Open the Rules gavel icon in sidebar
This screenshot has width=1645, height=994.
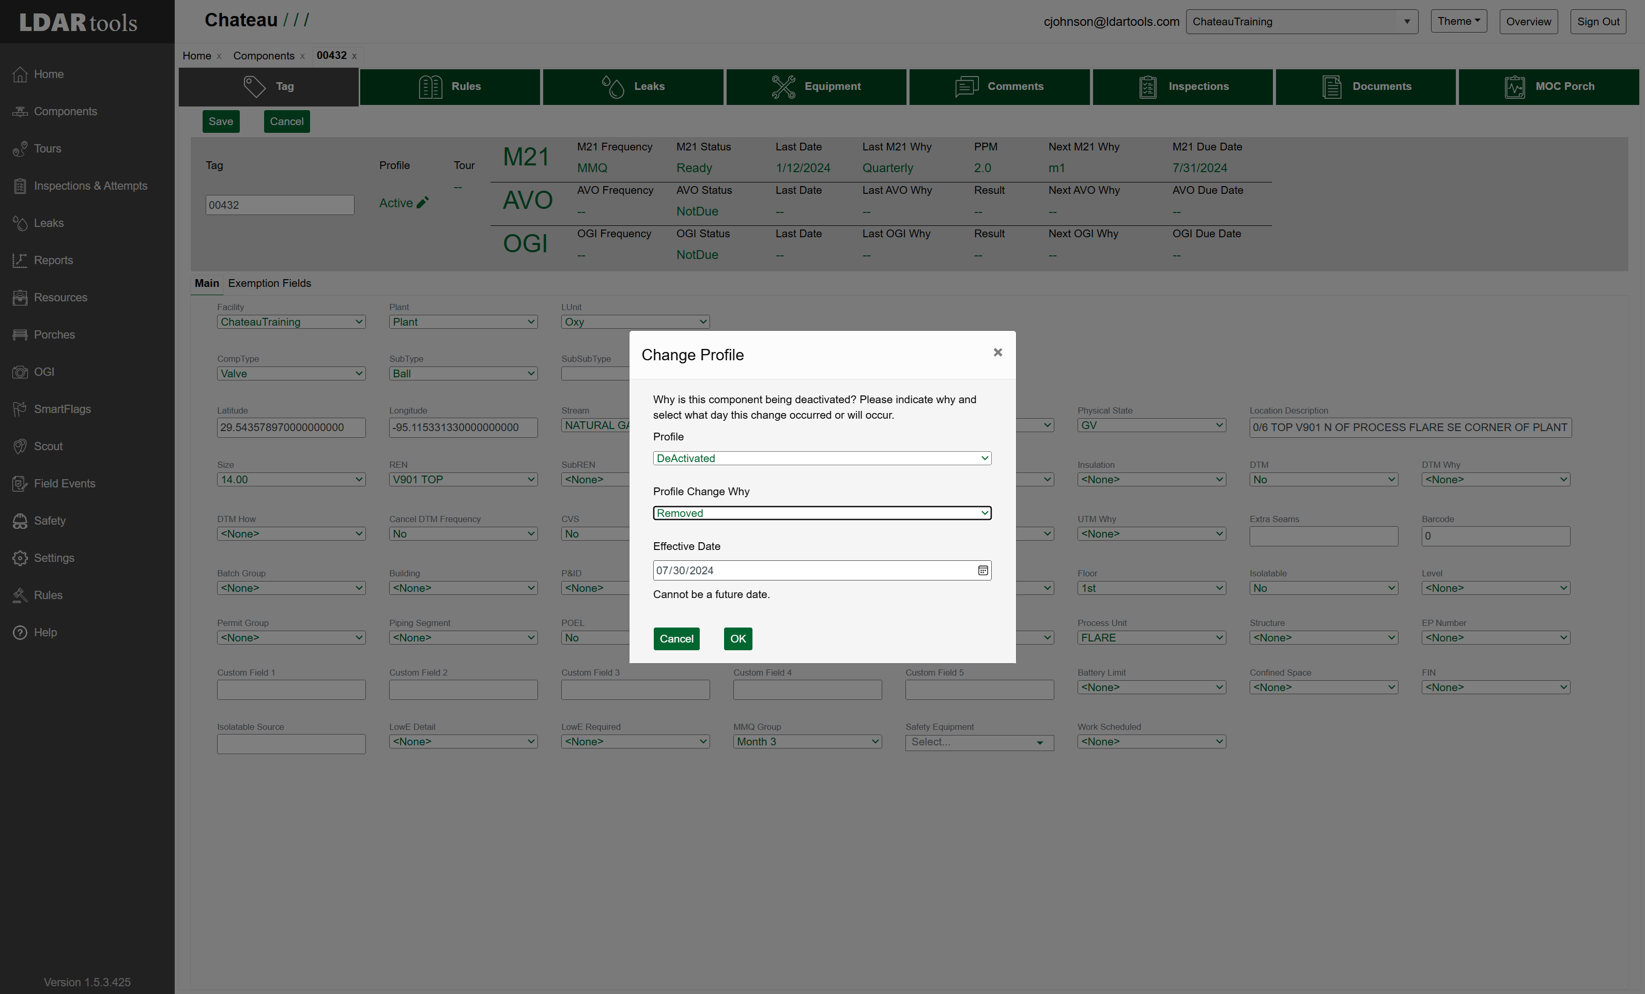pyautogui.click(x=20, y=595)
